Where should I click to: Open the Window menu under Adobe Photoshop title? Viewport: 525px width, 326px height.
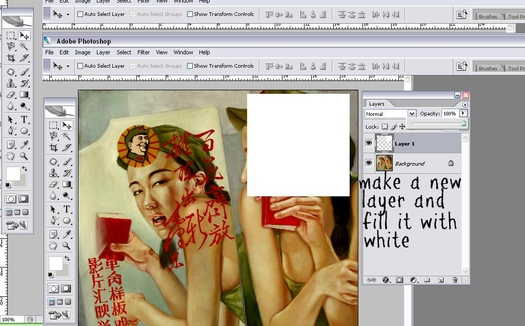click(183, 52)
